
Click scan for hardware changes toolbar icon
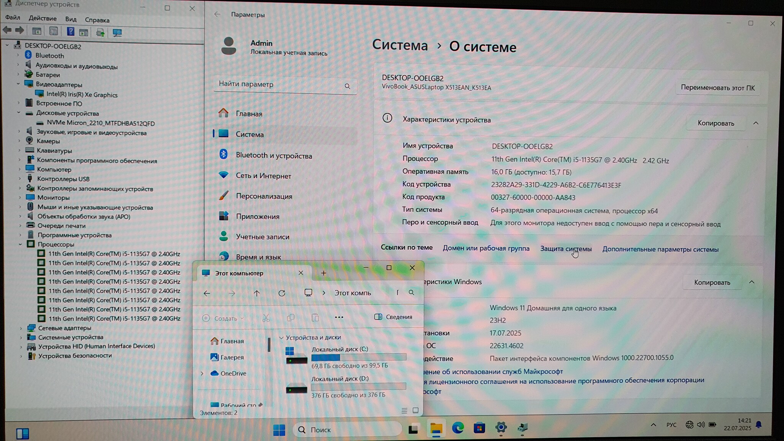click(x=117, y=33)
